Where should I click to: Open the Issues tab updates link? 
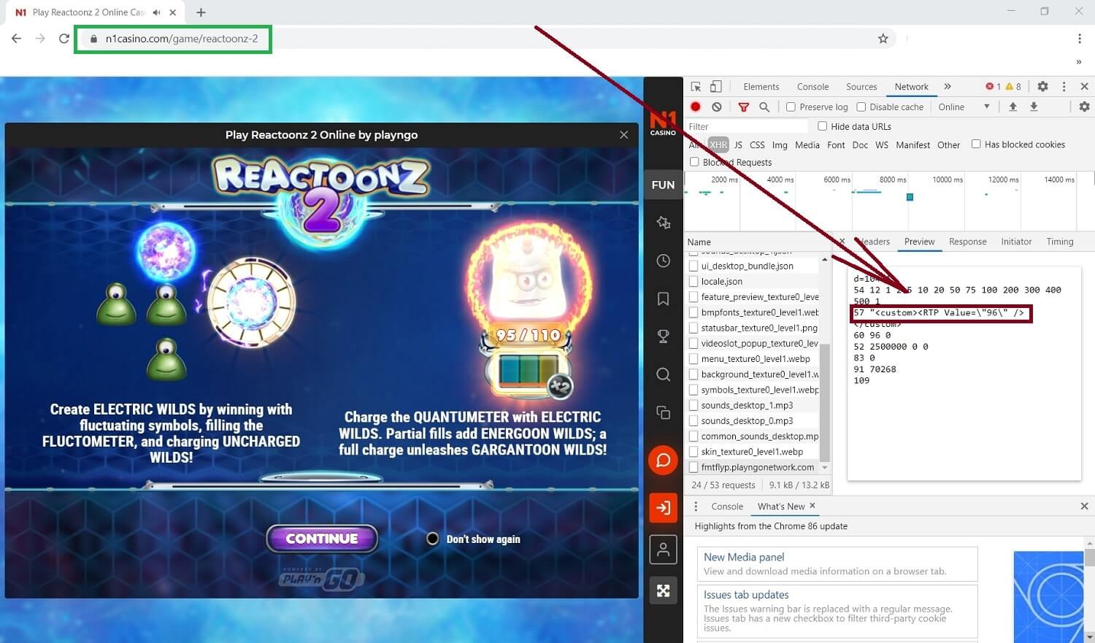click(746, 595)
